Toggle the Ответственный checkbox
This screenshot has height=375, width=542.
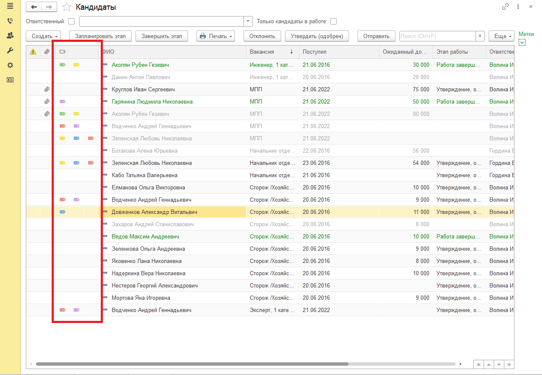tap(71, 22)
